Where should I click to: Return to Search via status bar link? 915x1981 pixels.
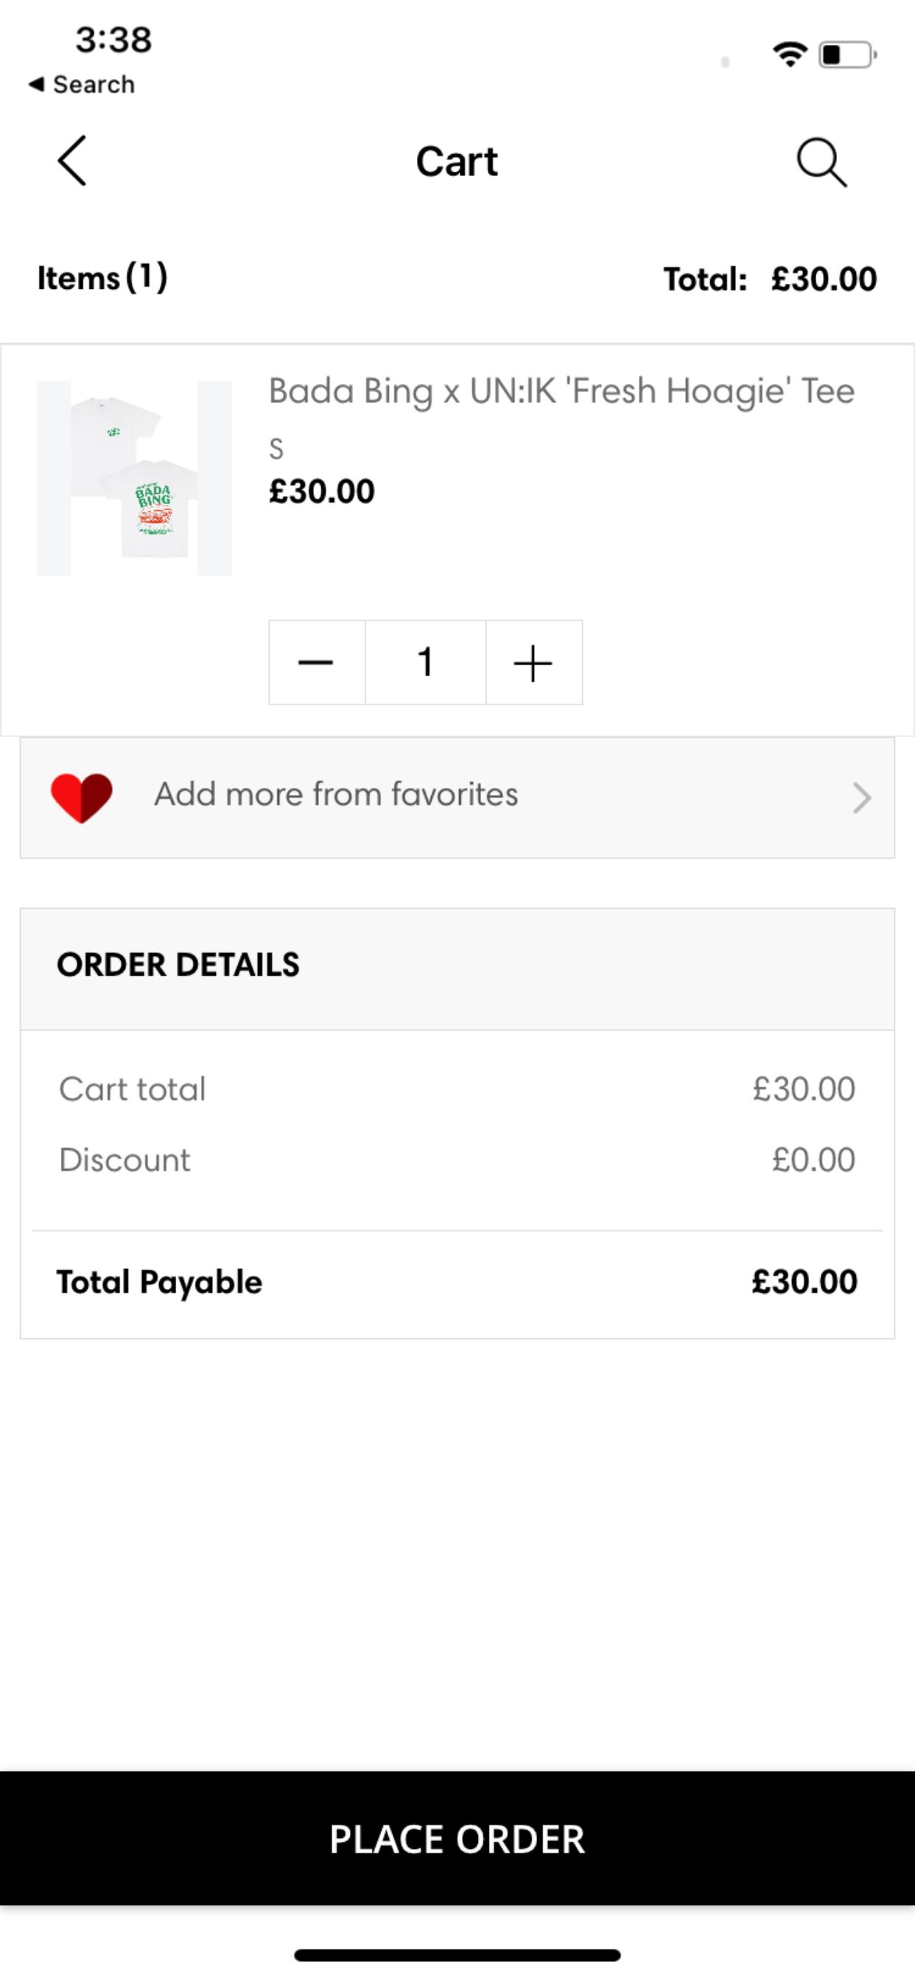click(82, 85)
